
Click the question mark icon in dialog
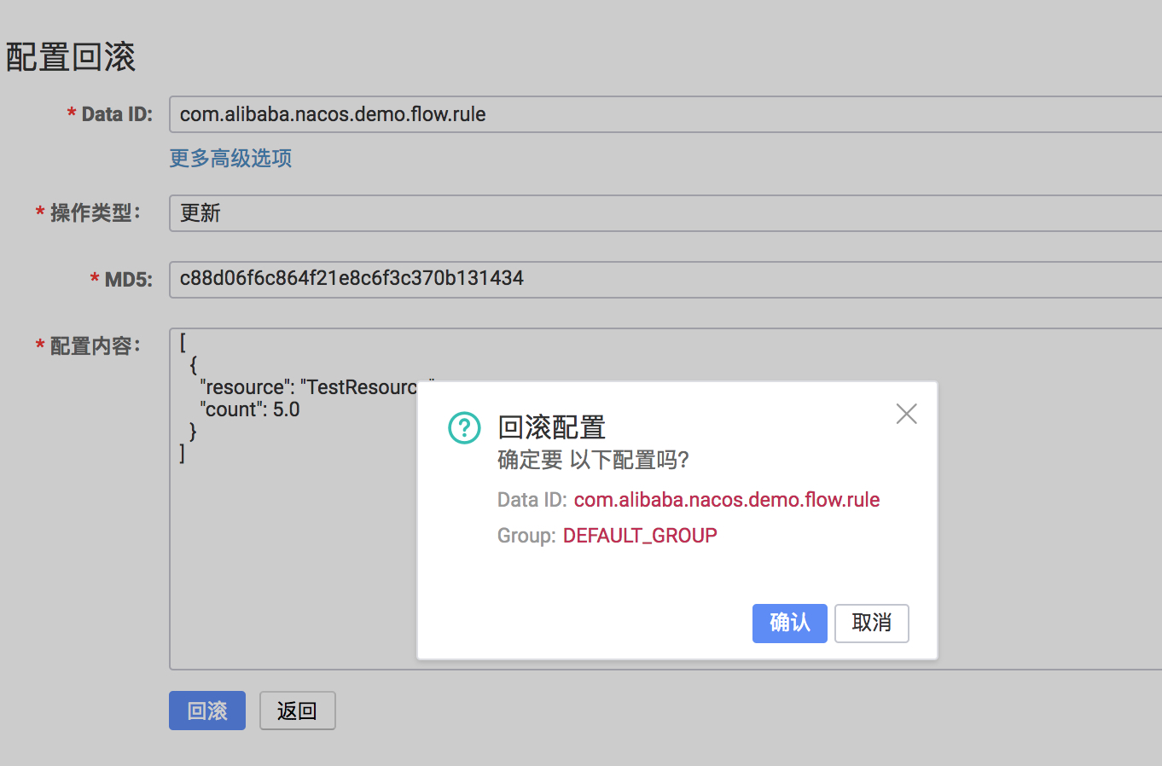click(x=464, y=427)
